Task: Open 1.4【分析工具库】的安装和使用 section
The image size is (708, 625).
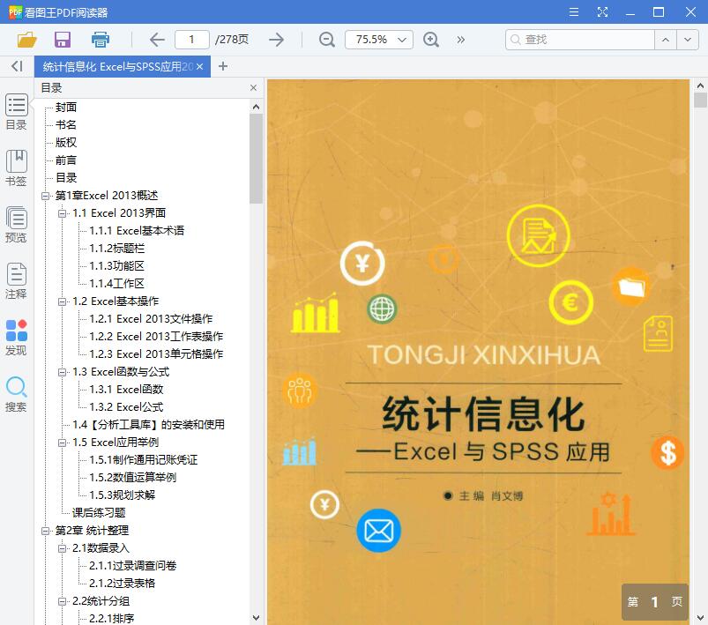Action: click(x=148, y=425)
